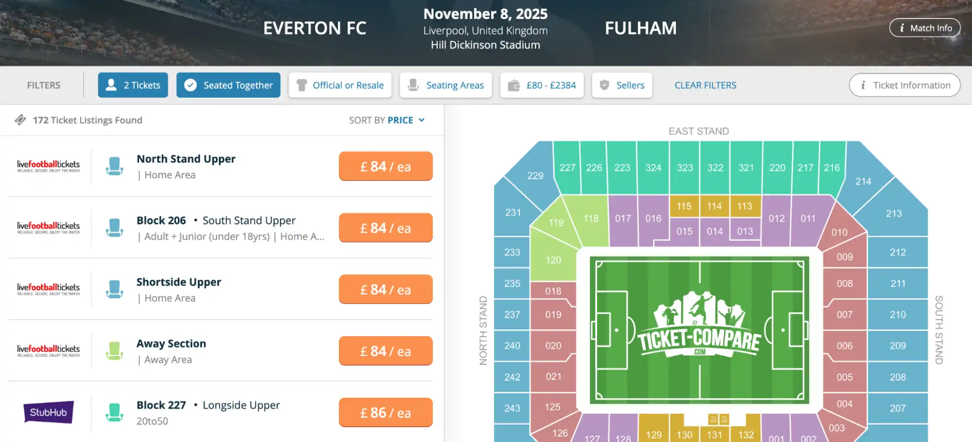Click the CLEAR FILTERS link
The height and width of the screenshot is (442, 972).
click(x=705, y=85)
